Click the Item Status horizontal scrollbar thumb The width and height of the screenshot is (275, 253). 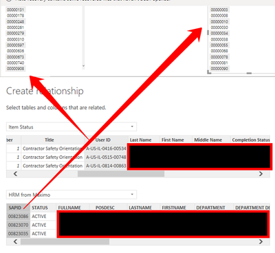121,174
